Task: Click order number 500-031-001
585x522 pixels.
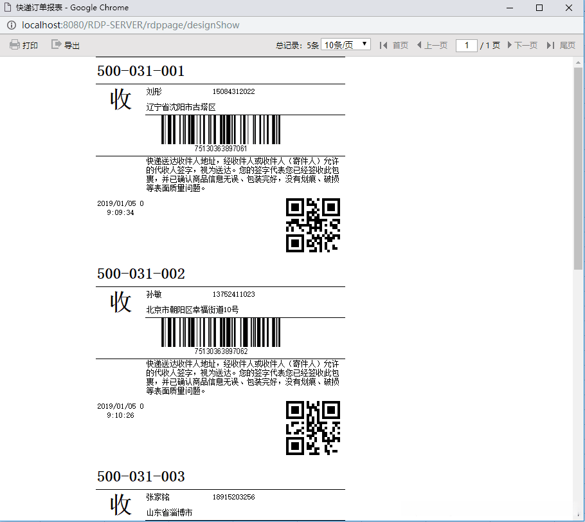Action: point(141,71)
